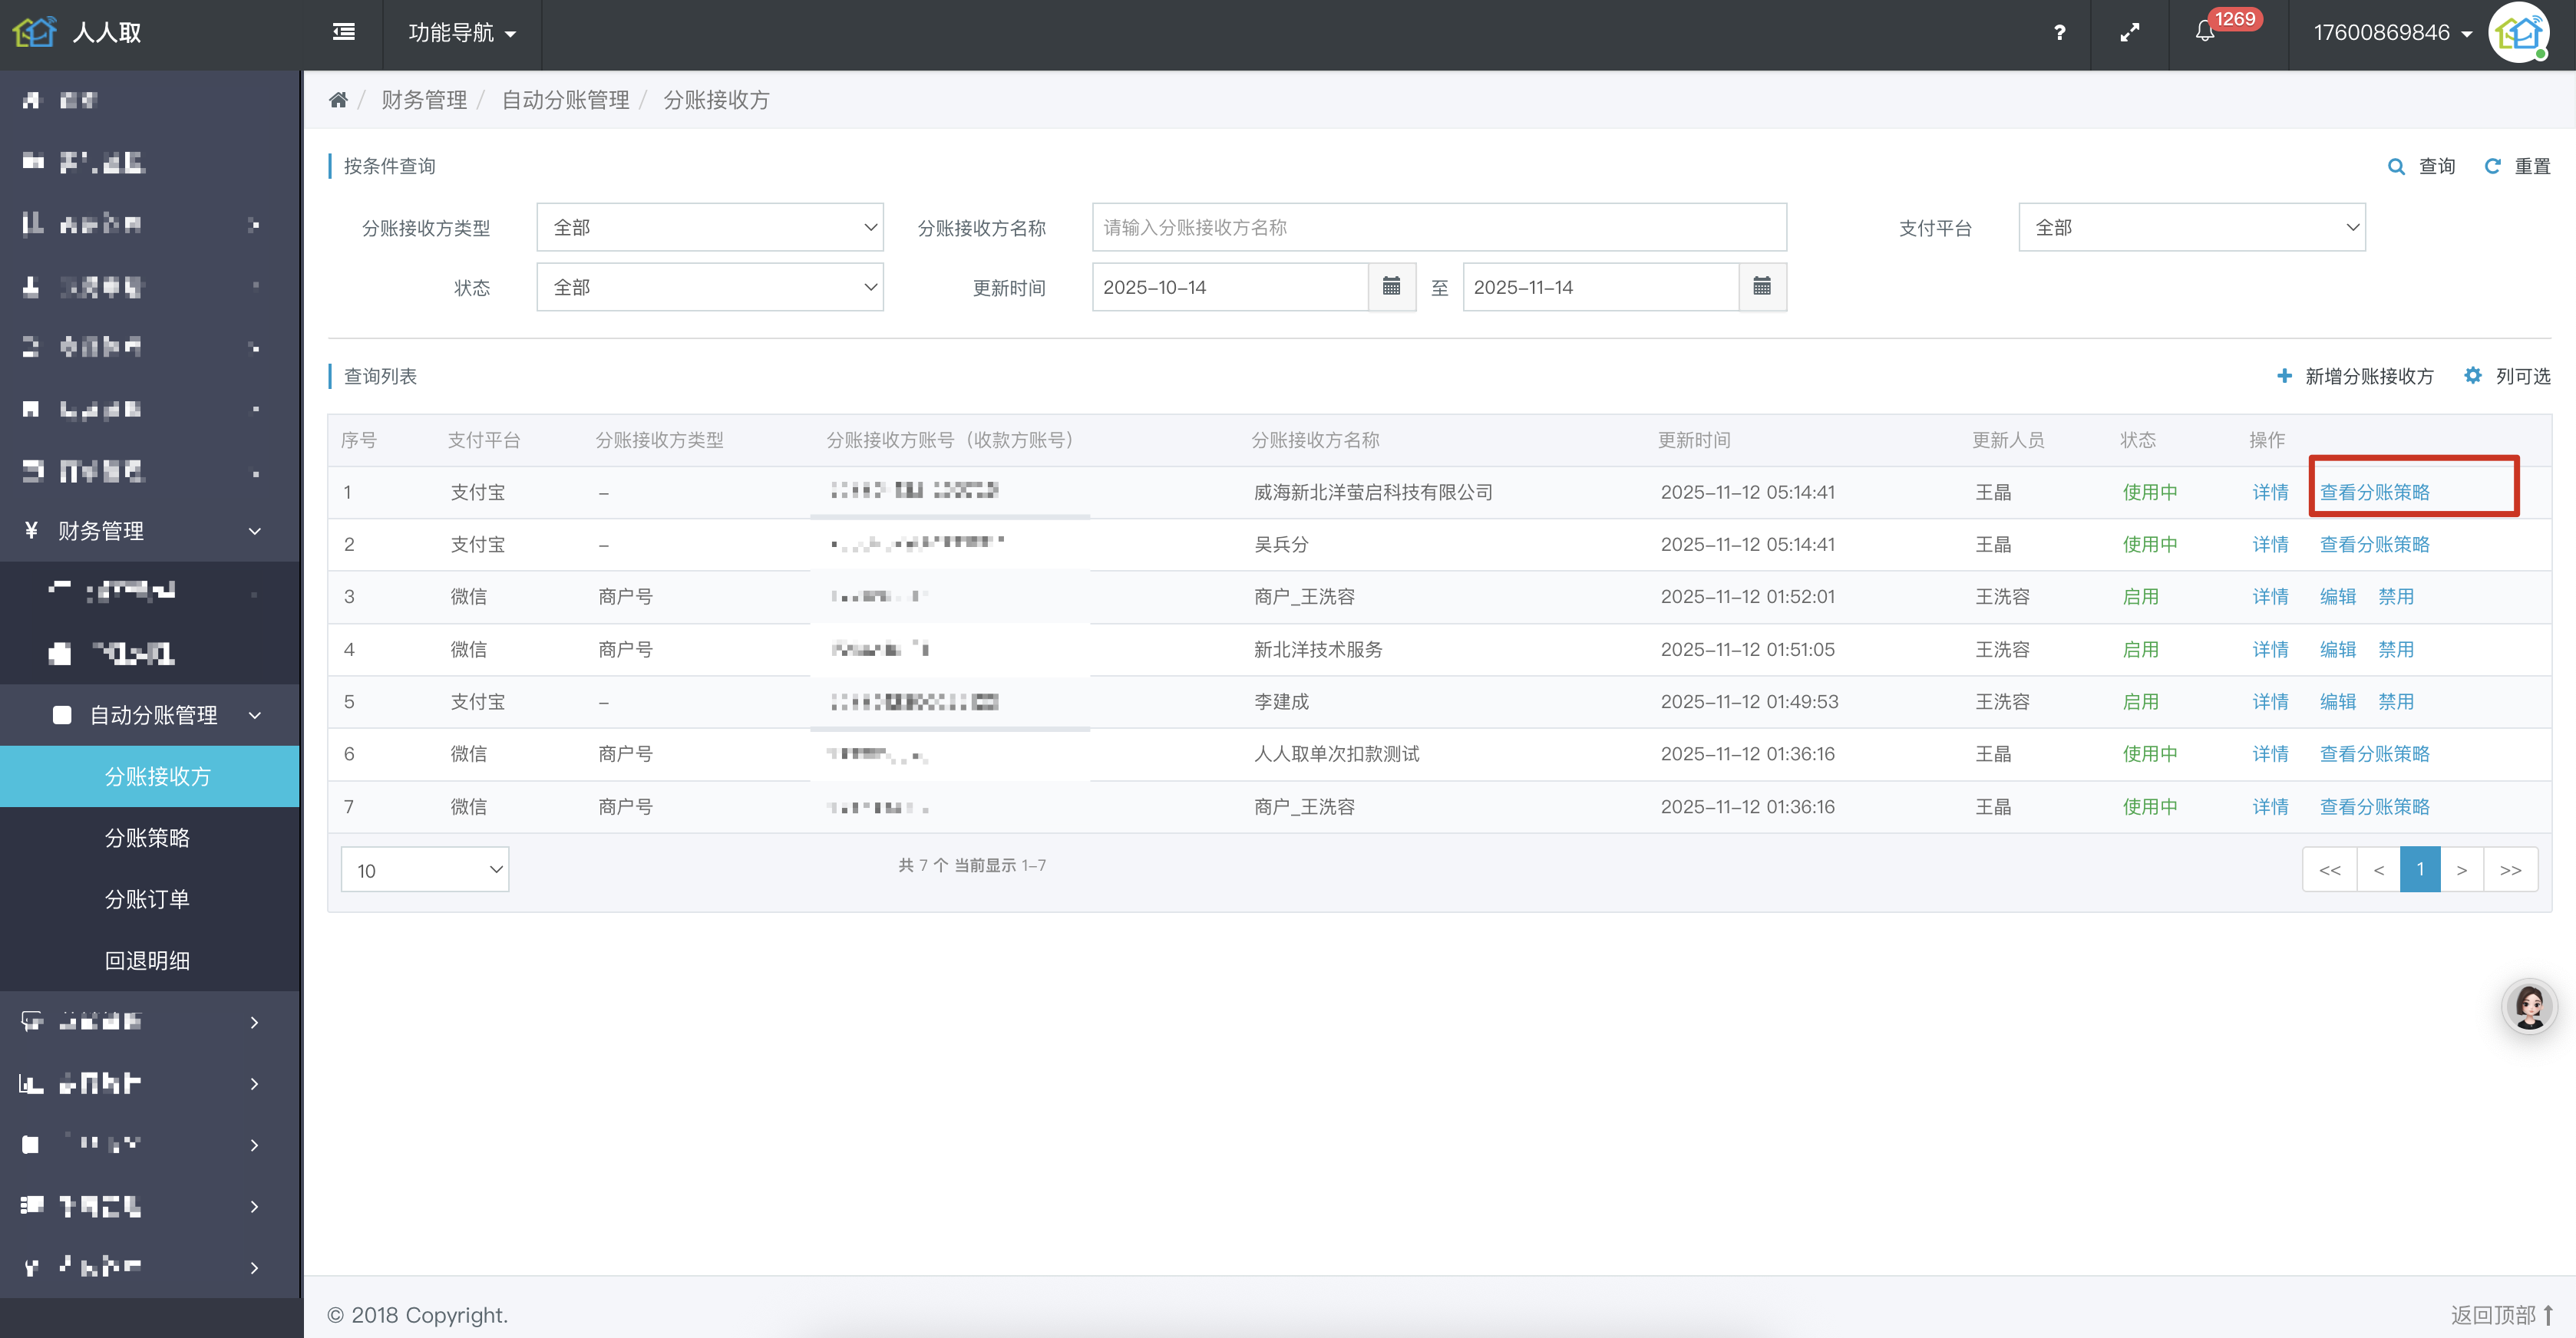Select 分账策略 in the sidebar

tap(147, 837)
